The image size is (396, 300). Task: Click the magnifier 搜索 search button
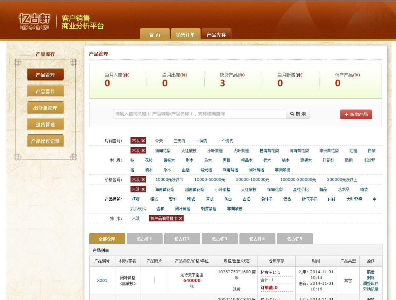[x=298, y=114]
